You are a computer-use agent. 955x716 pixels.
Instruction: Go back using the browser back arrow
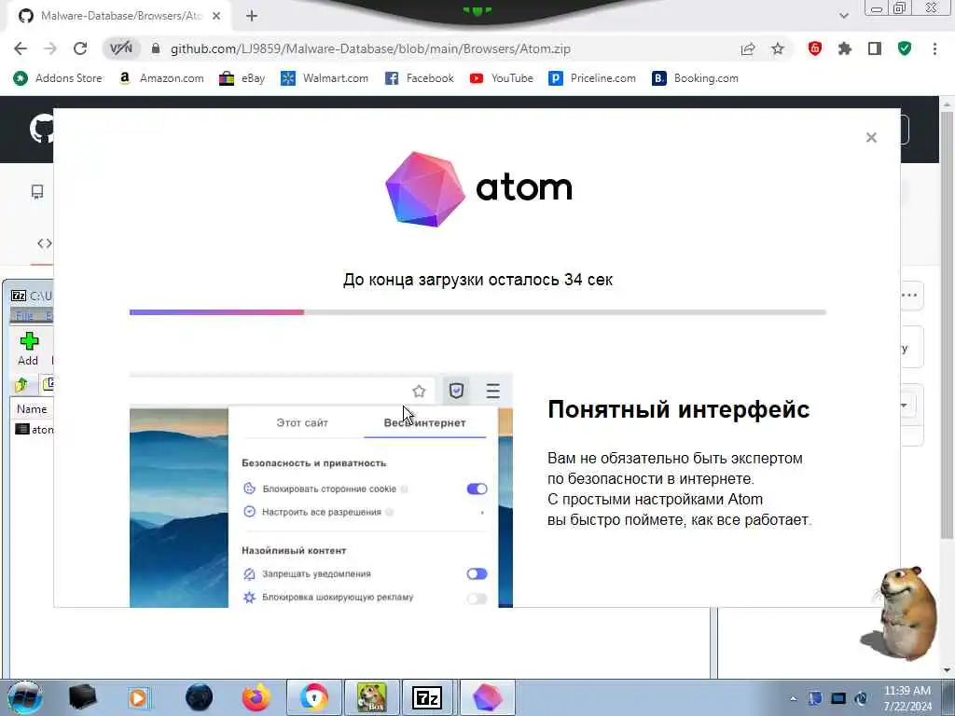coord(21,48)
